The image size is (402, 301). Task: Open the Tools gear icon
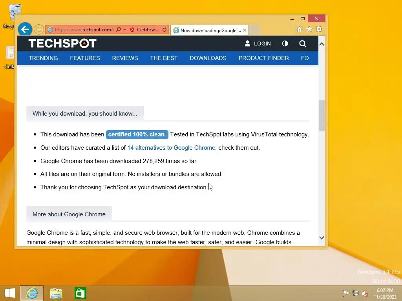point(319,29)
